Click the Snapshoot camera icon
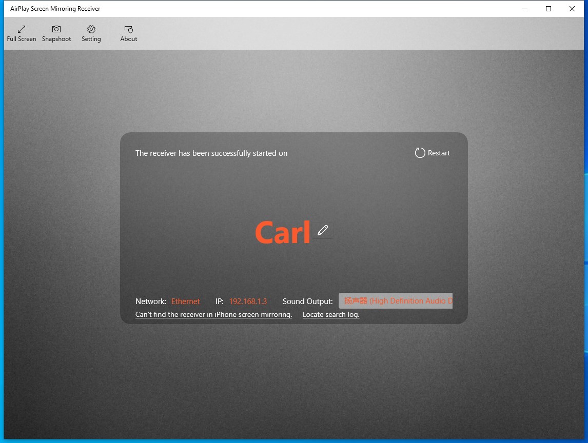Screen dimensions: 588x443 click(x=56, y=29)
